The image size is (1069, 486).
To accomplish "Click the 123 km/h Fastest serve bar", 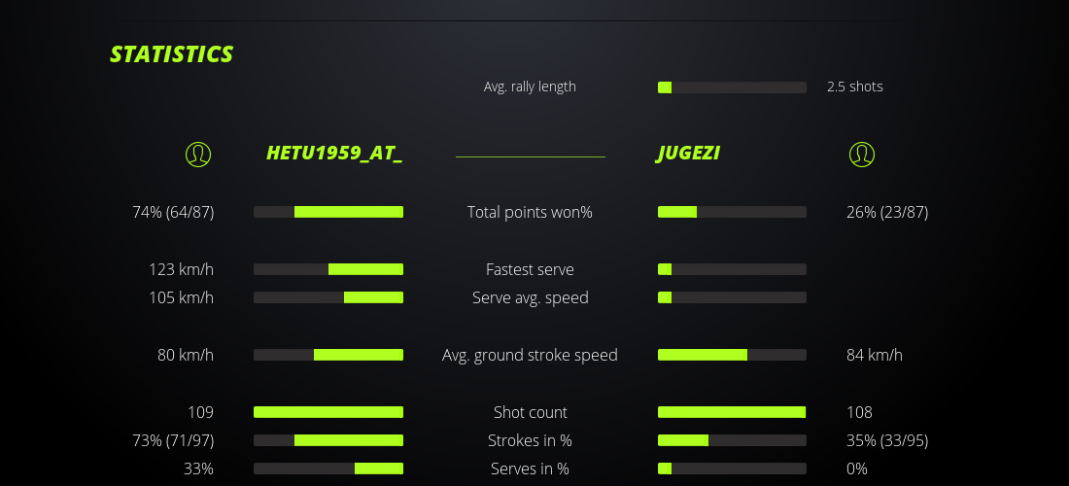I will pyautogui.click(x=328, y=269).
